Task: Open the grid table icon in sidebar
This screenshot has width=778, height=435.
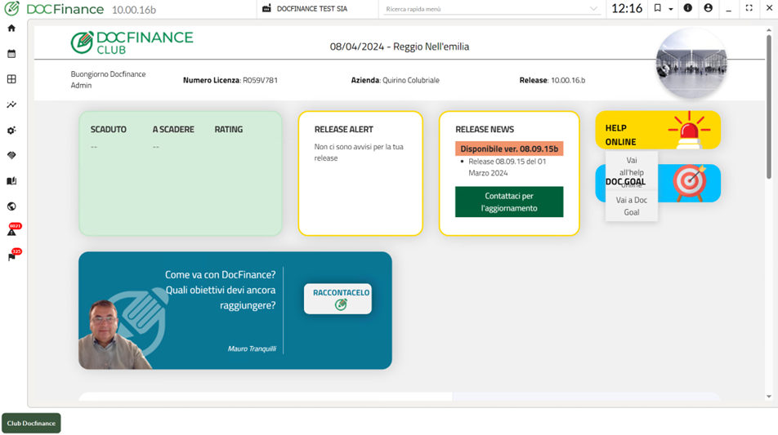Action: [x=11, y=79]
